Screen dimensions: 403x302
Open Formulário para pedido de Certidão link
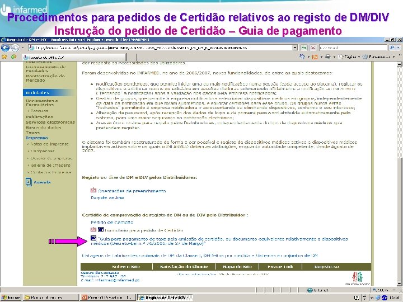pos(144,230)
